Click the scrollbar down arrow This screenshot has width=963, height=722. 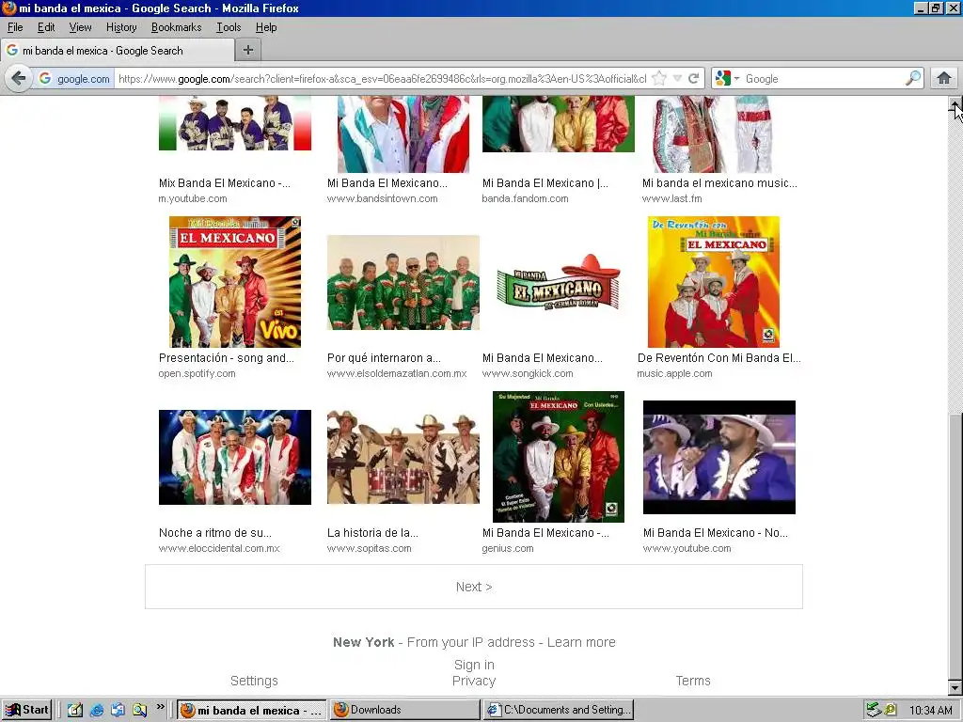point(955,687)
